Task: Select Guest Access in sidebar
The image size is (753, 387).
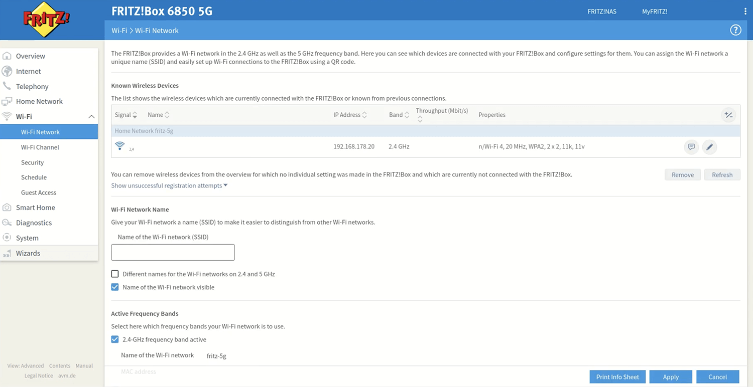Action: click(38, 192)
